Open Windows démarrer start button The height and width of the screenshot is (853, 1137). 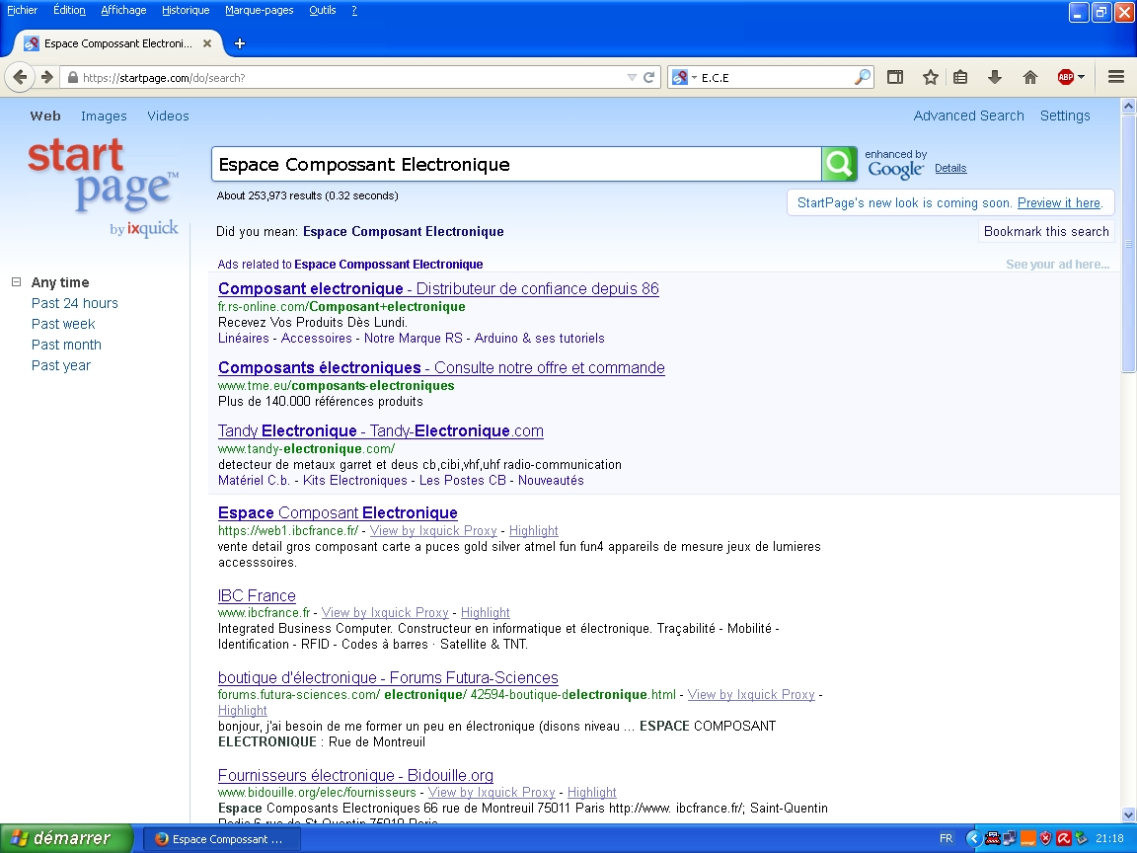click(x=67, y=838)
